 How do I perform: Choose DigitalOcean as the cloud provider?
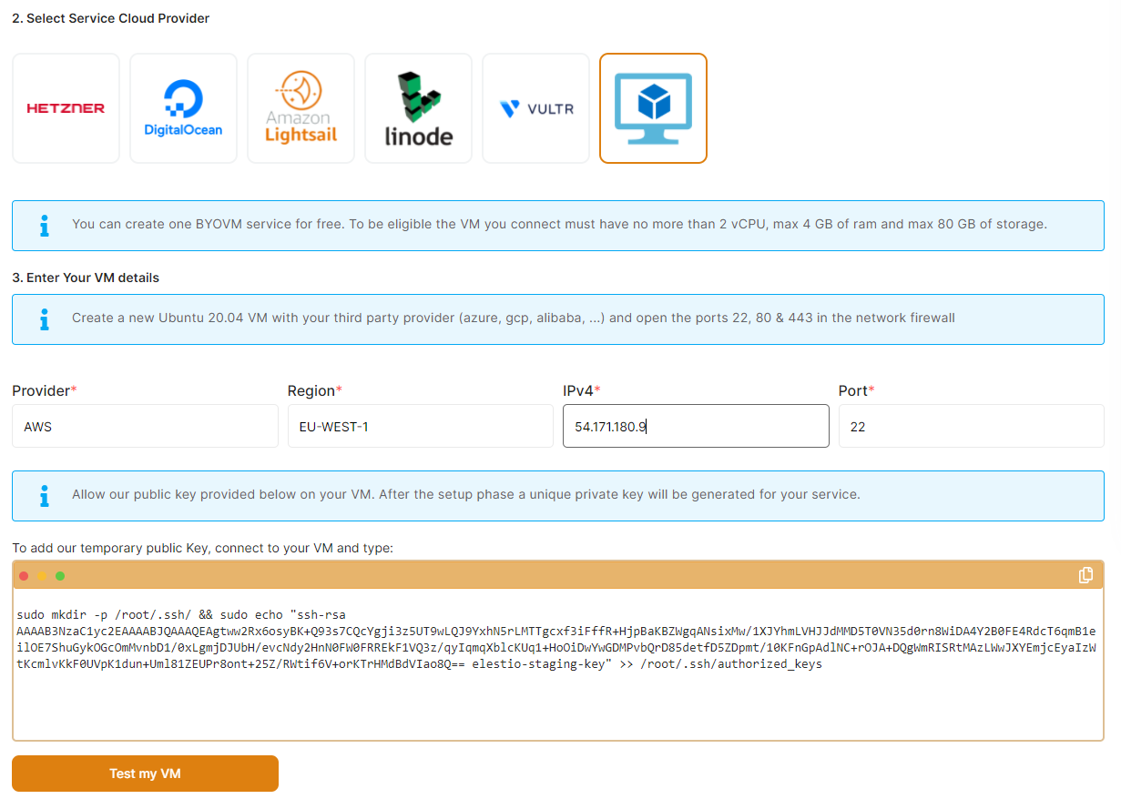tap(183, 108)
